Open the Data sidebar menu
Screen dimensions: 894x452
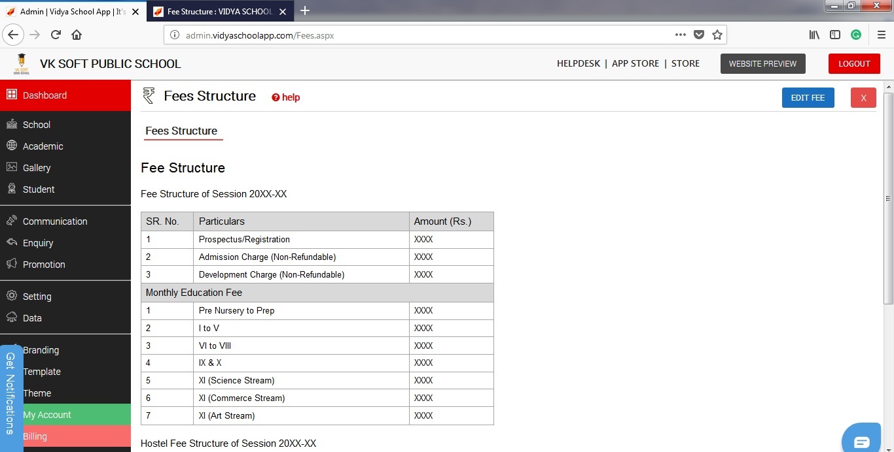click(65, 317)
